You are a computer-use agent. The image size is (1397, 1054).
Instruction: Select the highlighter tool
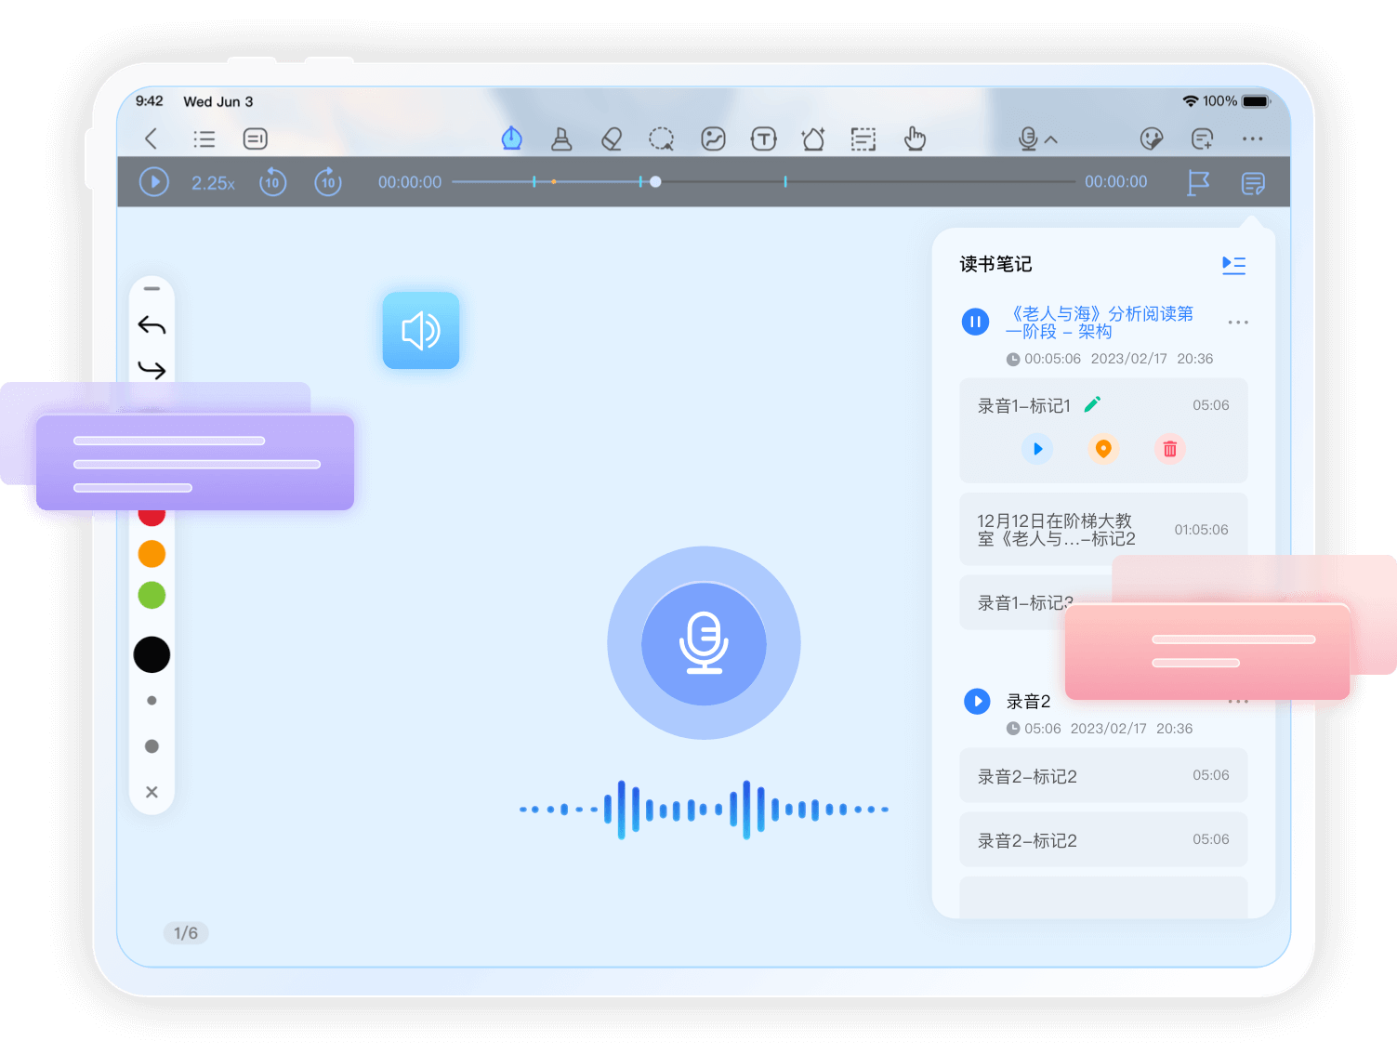561,139
